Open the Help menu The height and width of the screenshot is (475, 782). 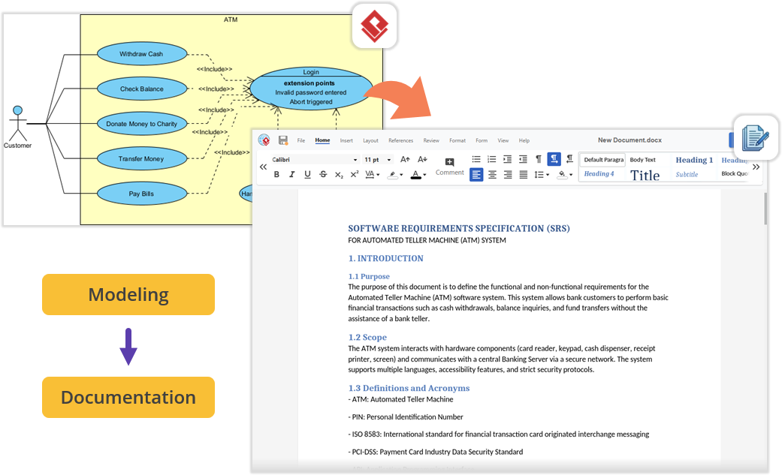pyautogui.click(x=524, y=140)
